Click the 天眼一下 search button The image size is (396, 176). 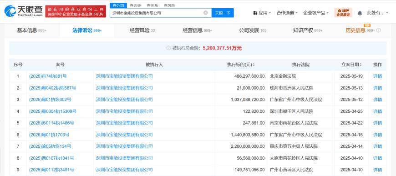coord(223,13)
